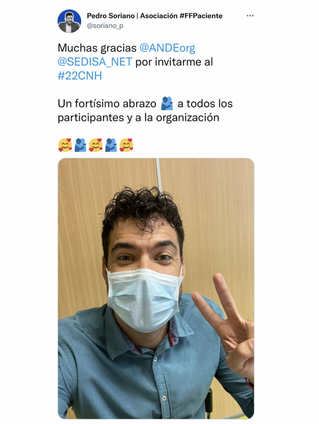Click the first smiling hearts emoji

coord(65,145)
